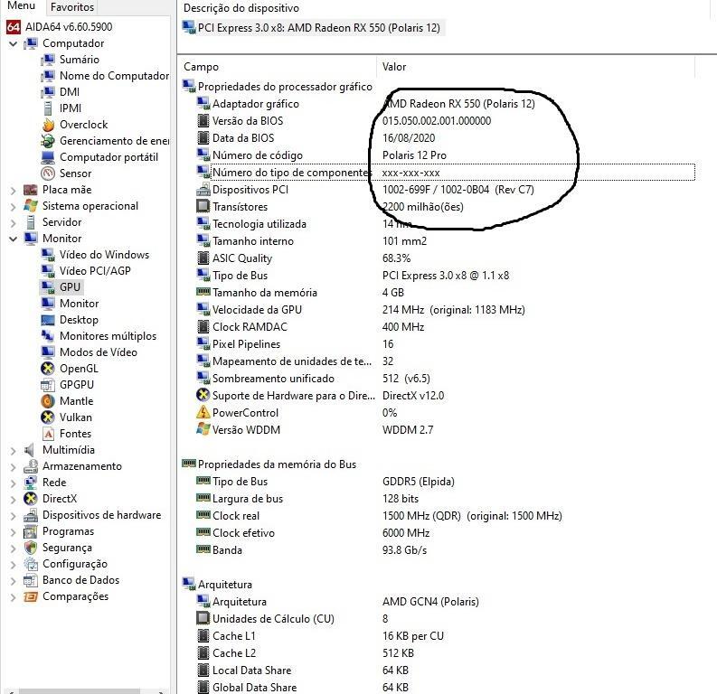Open the Sumário tree item

(x=79, y=60)
